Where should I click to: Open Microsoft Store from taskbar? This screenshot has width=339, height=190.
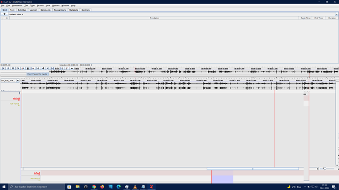click(x=69, y=187)
